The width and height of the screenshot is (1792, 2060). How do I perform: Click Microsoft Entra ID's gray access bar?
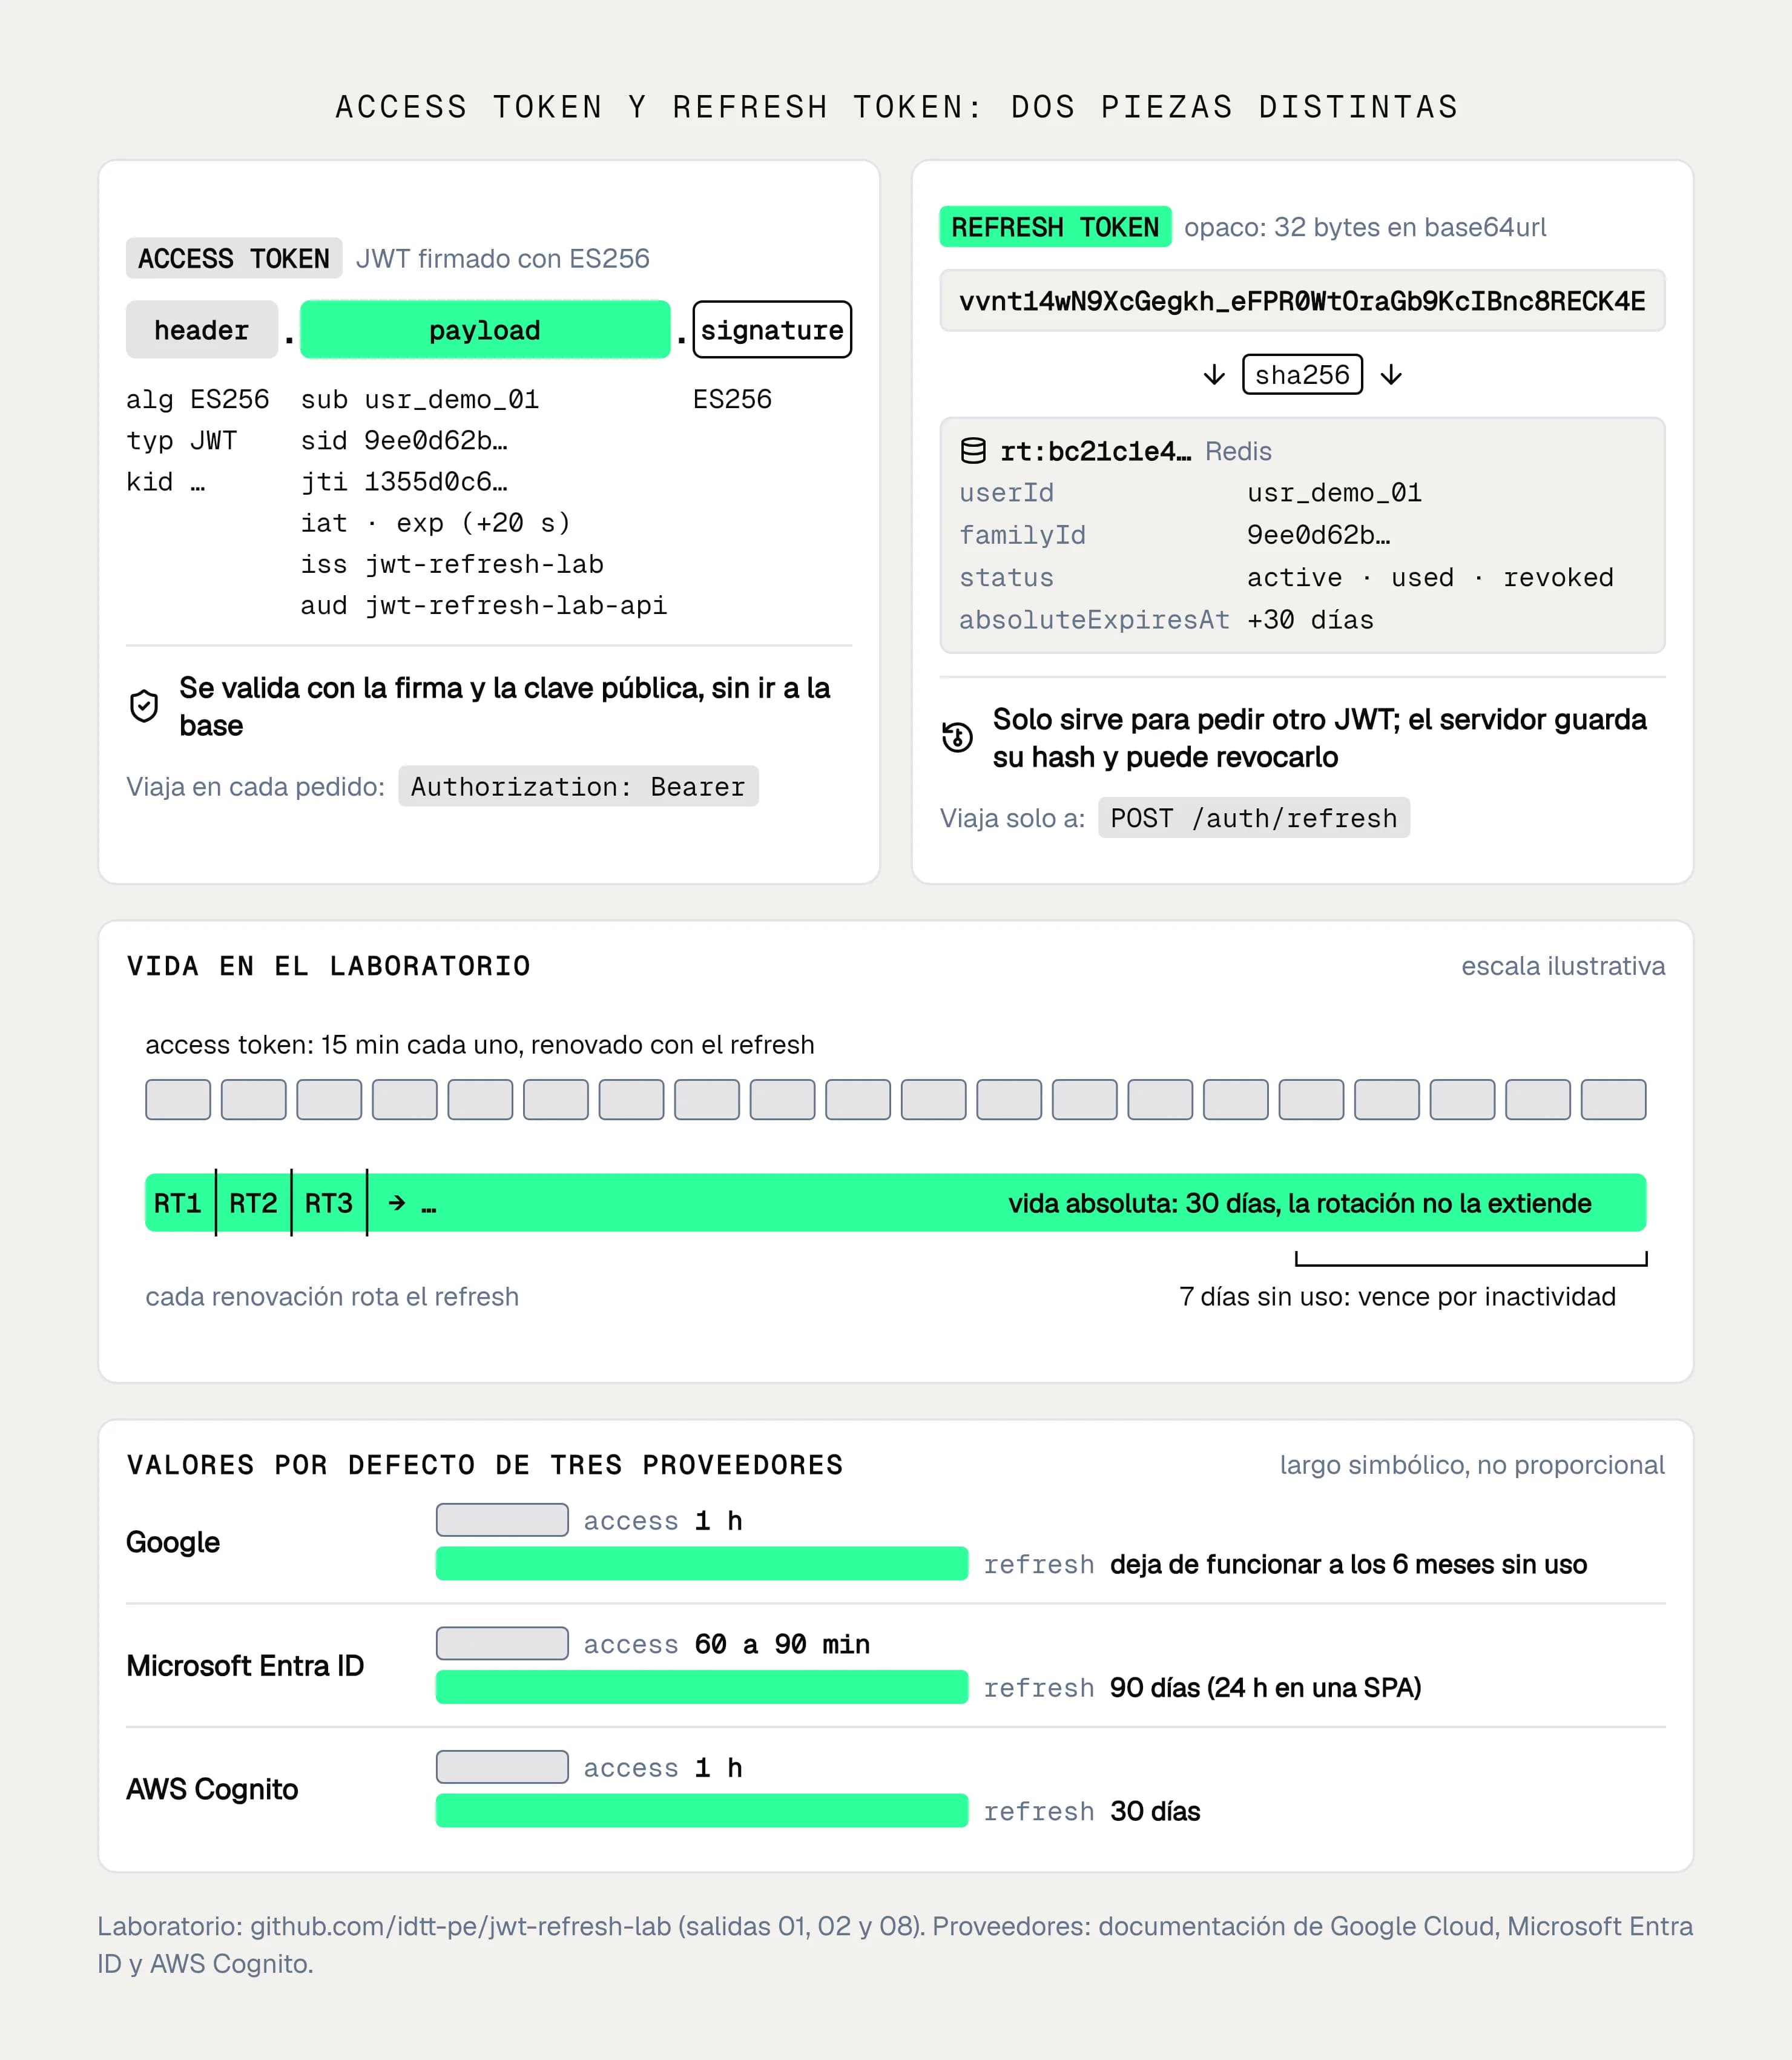(x=502, y=1644)
